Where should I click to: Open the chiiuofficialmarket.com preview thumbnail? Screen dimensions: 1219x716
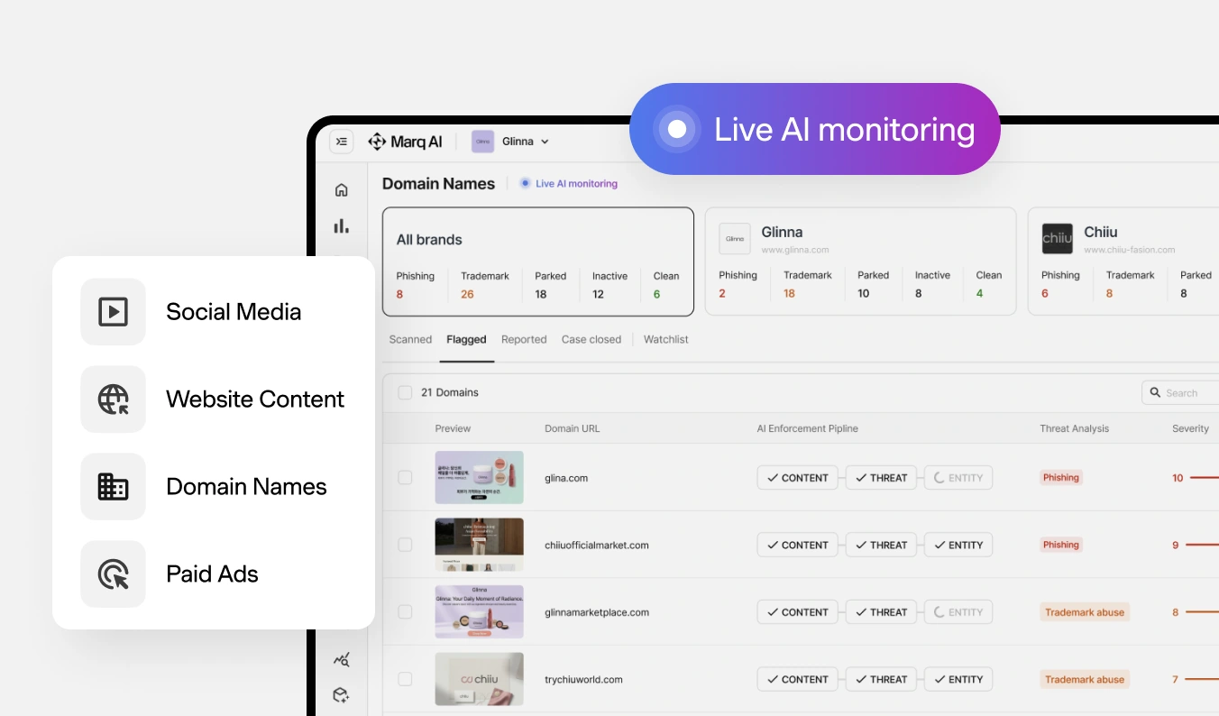click(479, 545)
